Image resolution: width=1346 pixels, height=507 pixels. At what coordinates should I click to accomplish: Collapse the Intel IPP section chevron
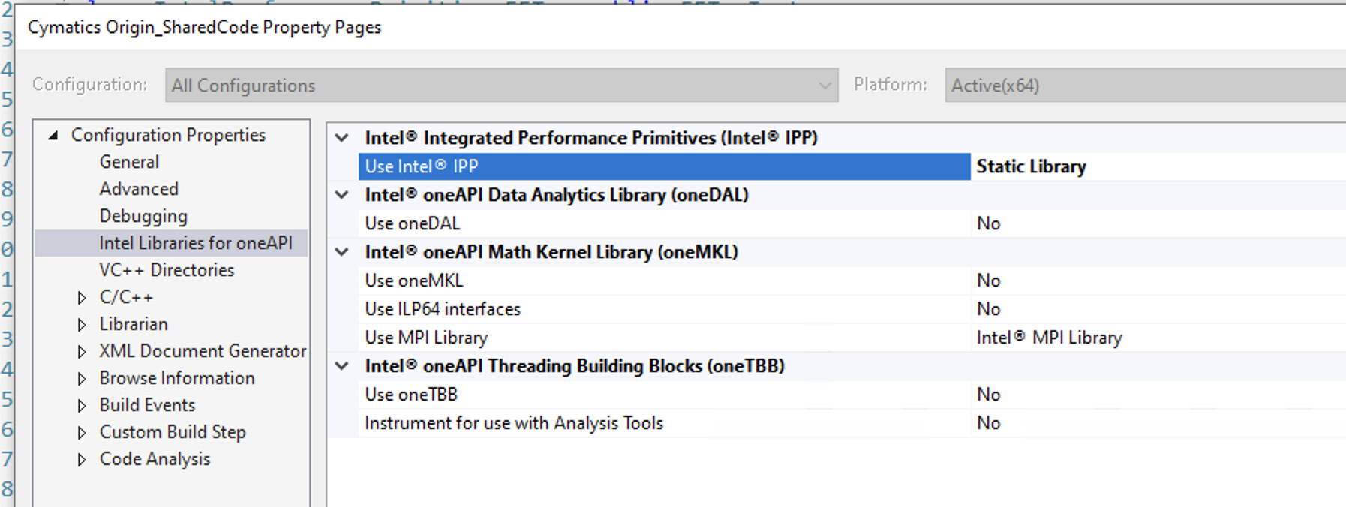pyautogui.click(x=342, y=138)
